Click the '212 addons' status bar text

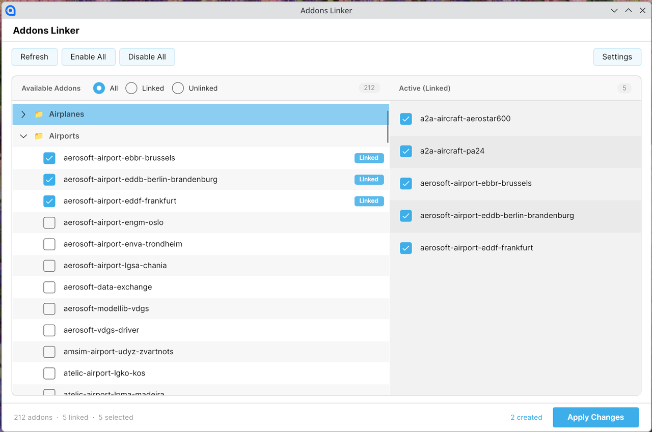(x=33, y=417)
